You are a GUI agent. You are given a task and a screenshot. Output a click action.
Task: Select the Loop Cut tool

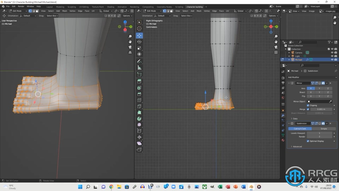[x=139, y=100]
